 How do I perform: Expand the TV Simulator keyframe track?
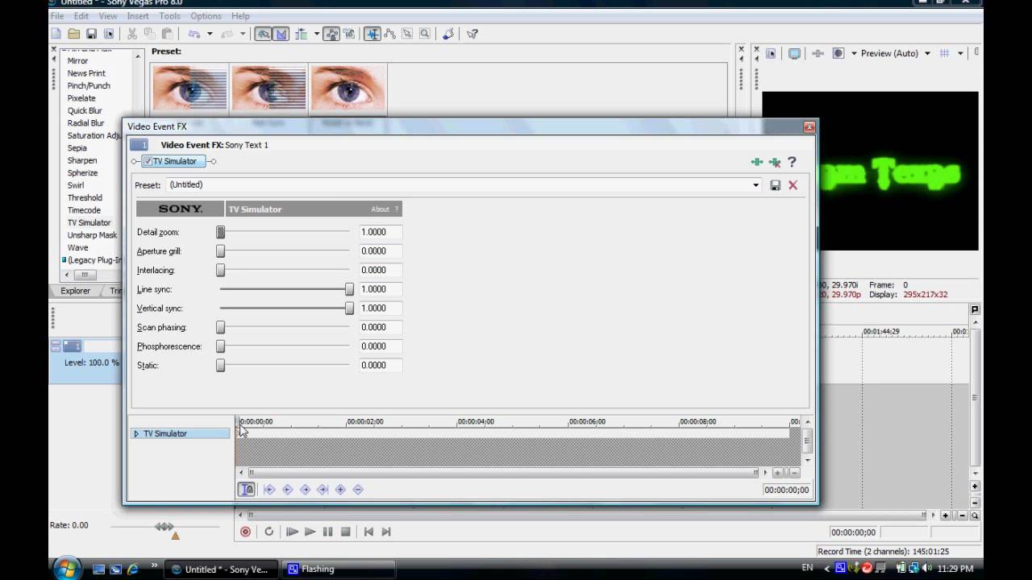[x=136, y=433]
